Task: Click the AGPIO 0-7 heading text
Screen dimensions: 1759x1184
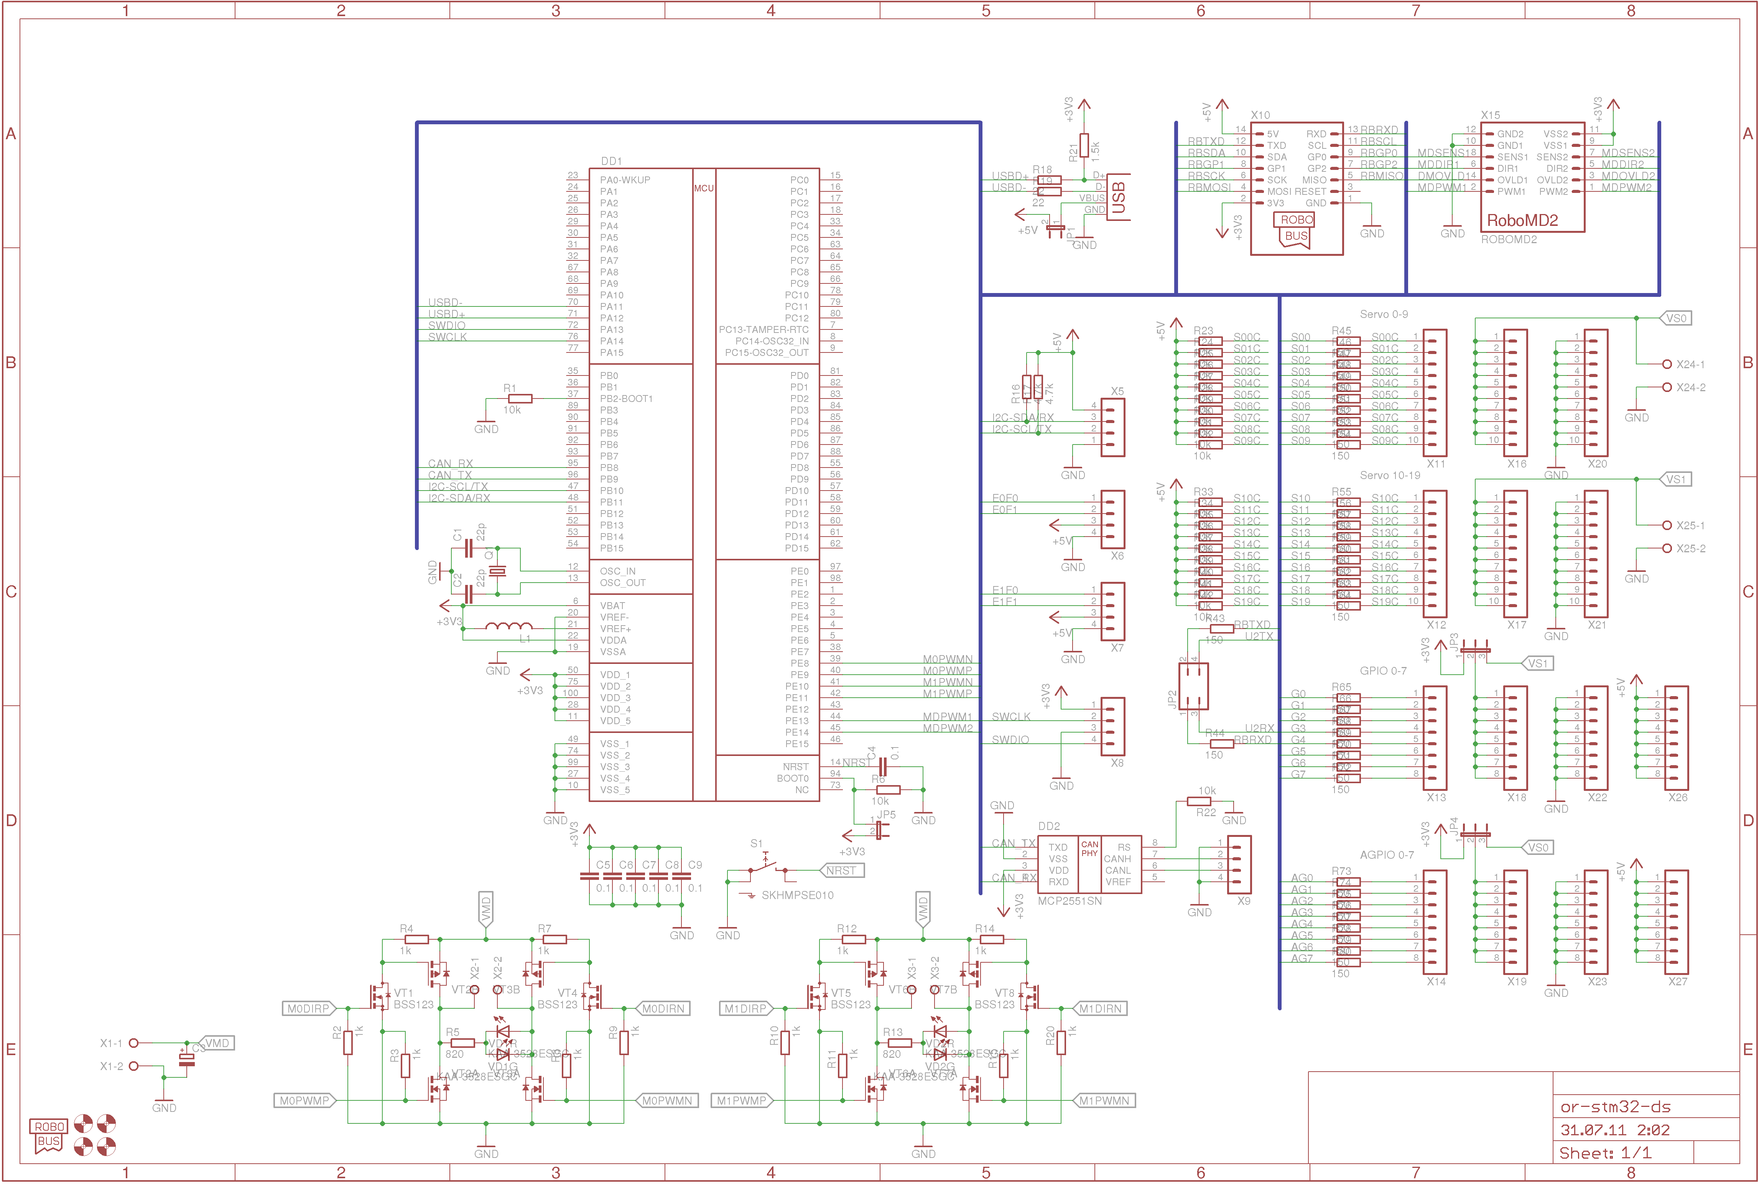Action: pyautogui.click(x=1386, y=855)
